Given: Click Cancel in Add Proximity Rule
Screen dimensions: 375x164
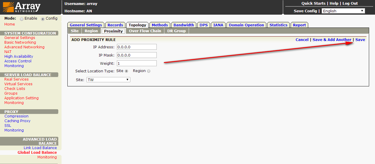Looking at the screenshot, I should pos(302,40).
